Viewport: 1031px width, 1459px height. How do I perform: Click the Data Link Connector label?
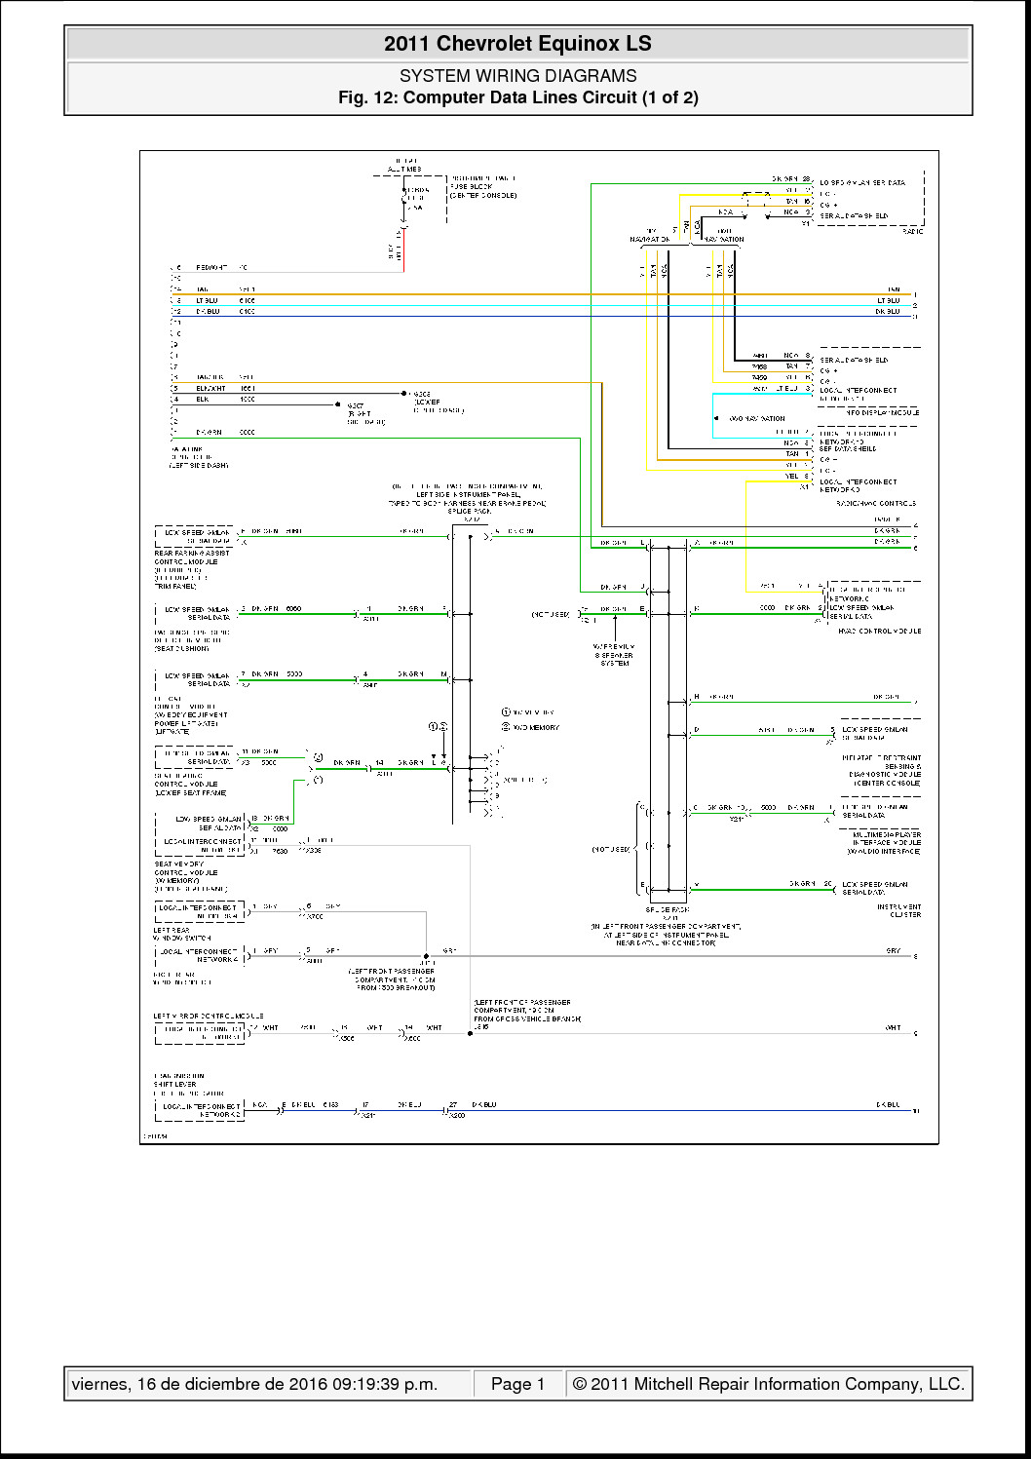point(198,457)
